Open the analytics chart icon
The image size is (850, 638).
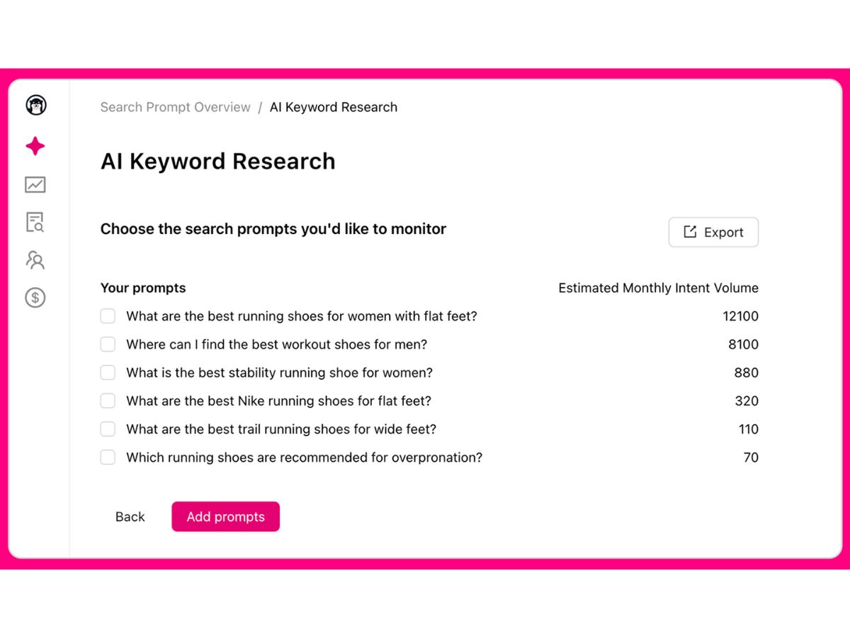coord(35,184)
